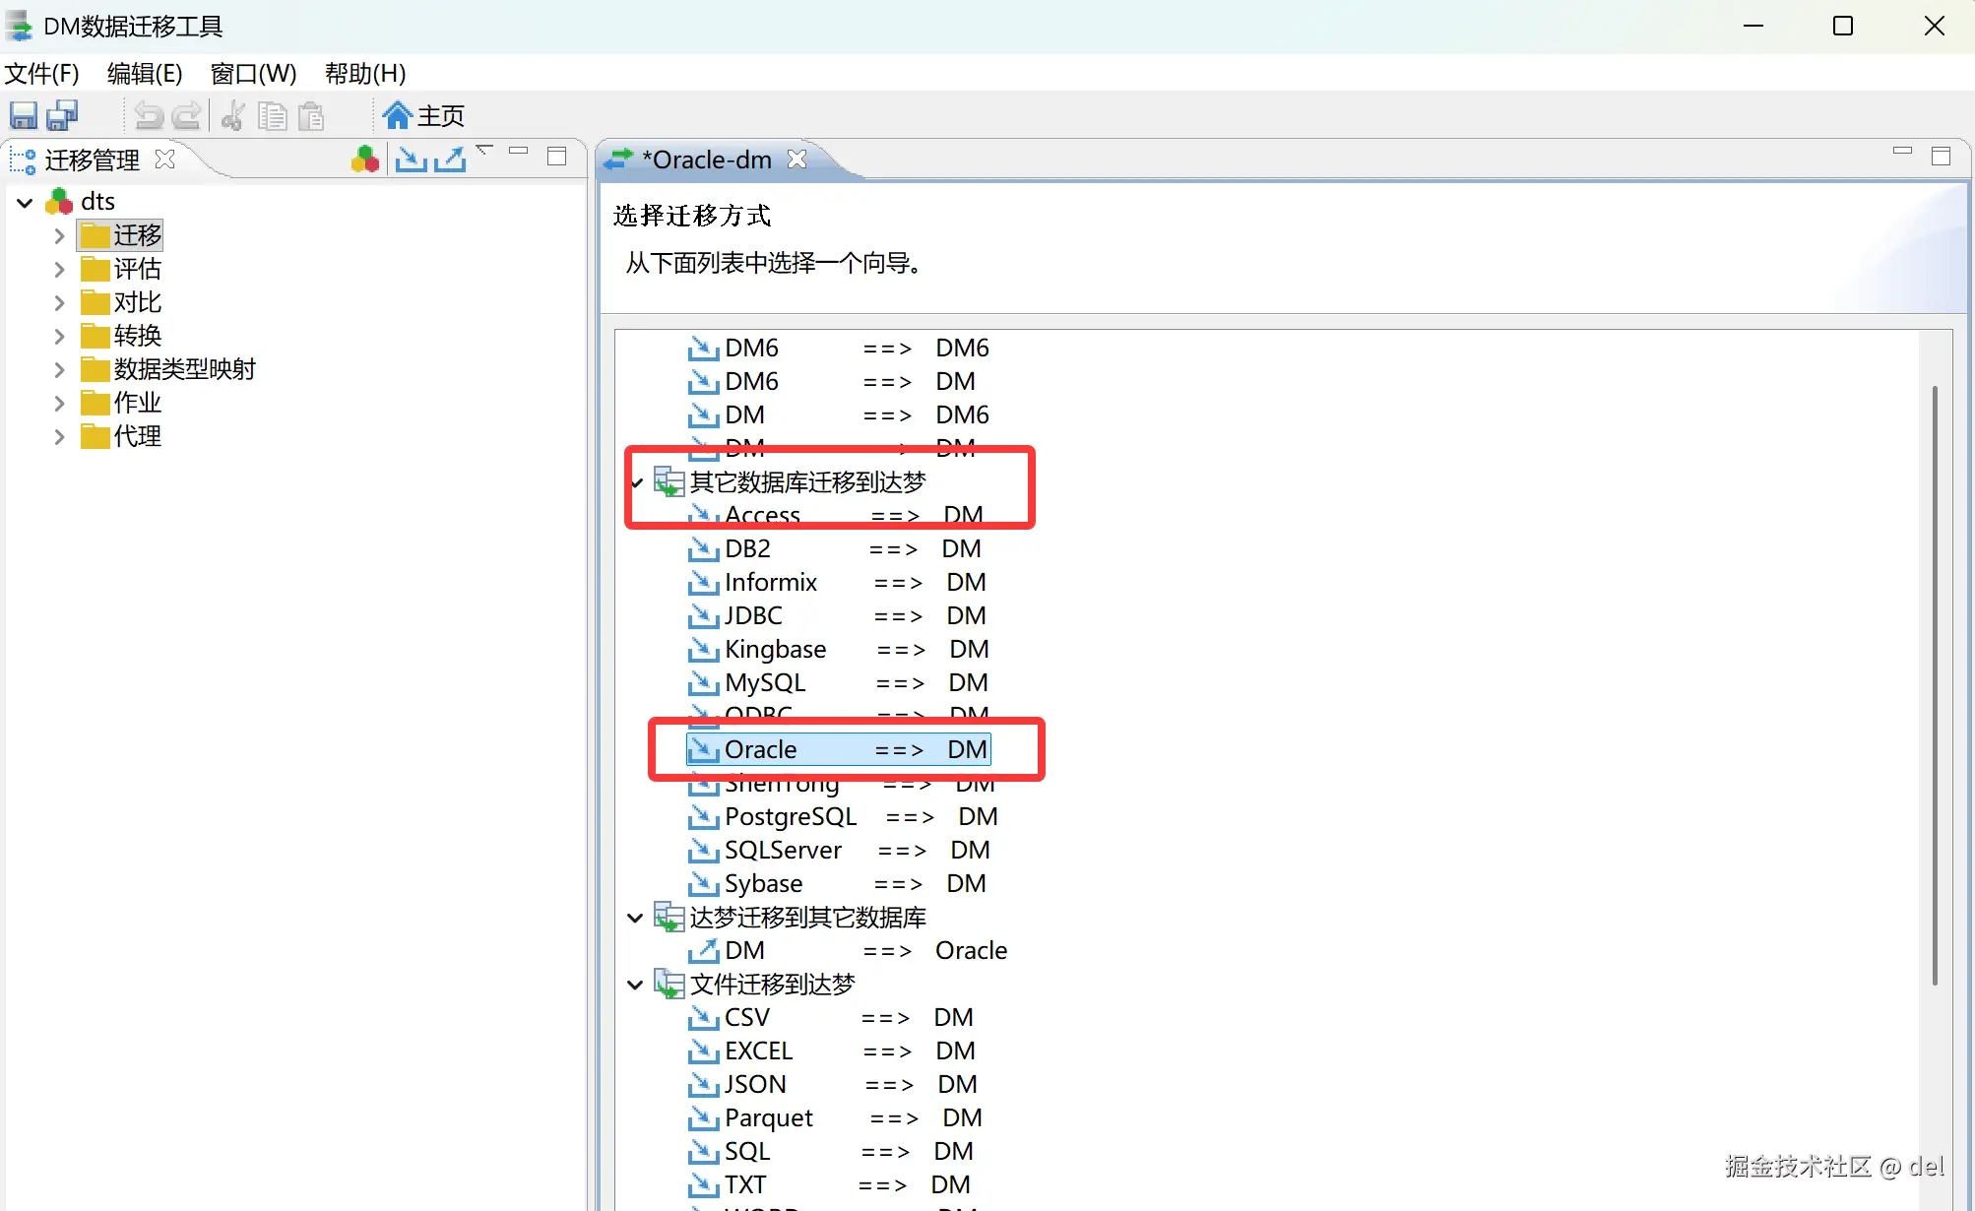
Task: Click the Save All toolbar icon
Action: tap(63, 116)
